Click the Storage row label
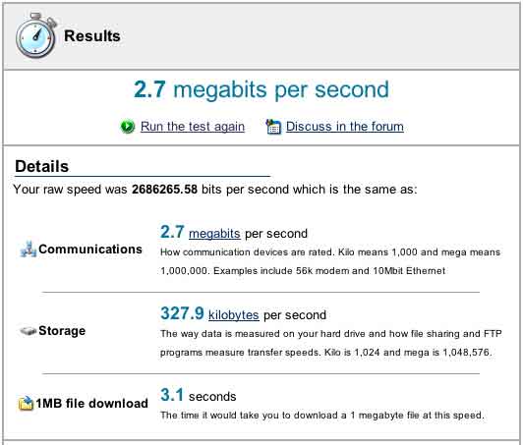This screenshot has width=523, height=445. 62,331
